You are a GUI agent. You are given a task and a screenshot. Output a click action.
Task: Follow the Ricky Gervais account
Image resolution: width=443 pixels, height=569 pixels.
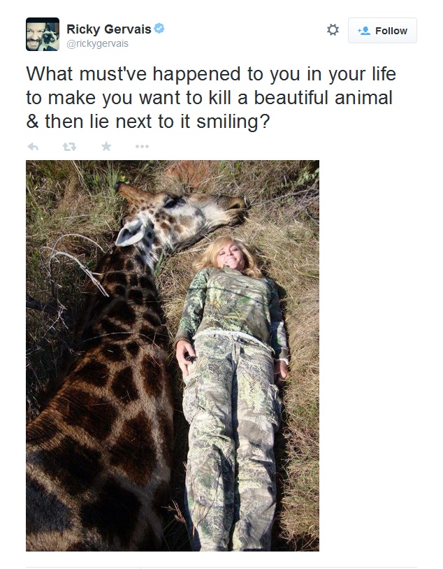coord(382,31)
